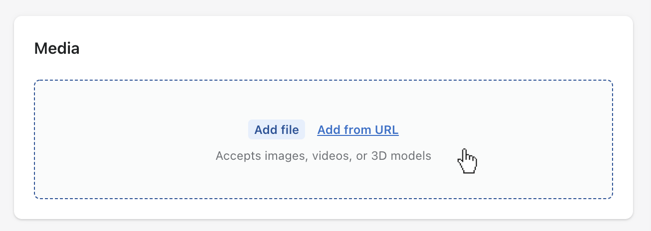The image size is (651, 231).
Task: Select Add from URL to import media
Action: coord(358,130)
